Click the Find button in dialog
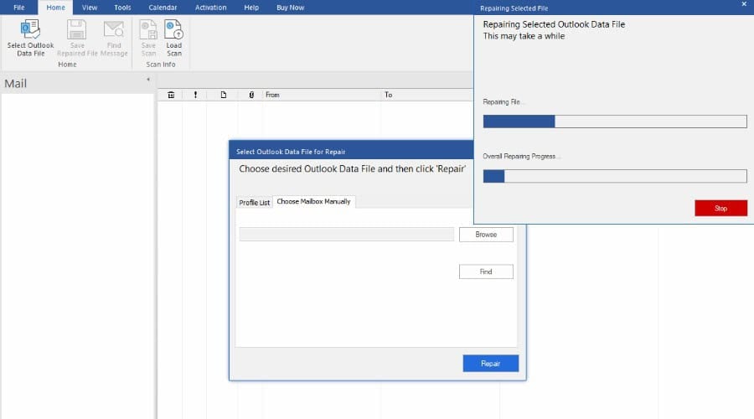The width and height of the screenshot is (754, 419). (x=486, y=272)
